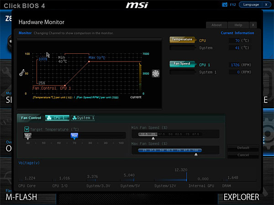This screenshot has height=205, width=274.
Task: Click the Temperature channel label button
Action: click(182, 39)
